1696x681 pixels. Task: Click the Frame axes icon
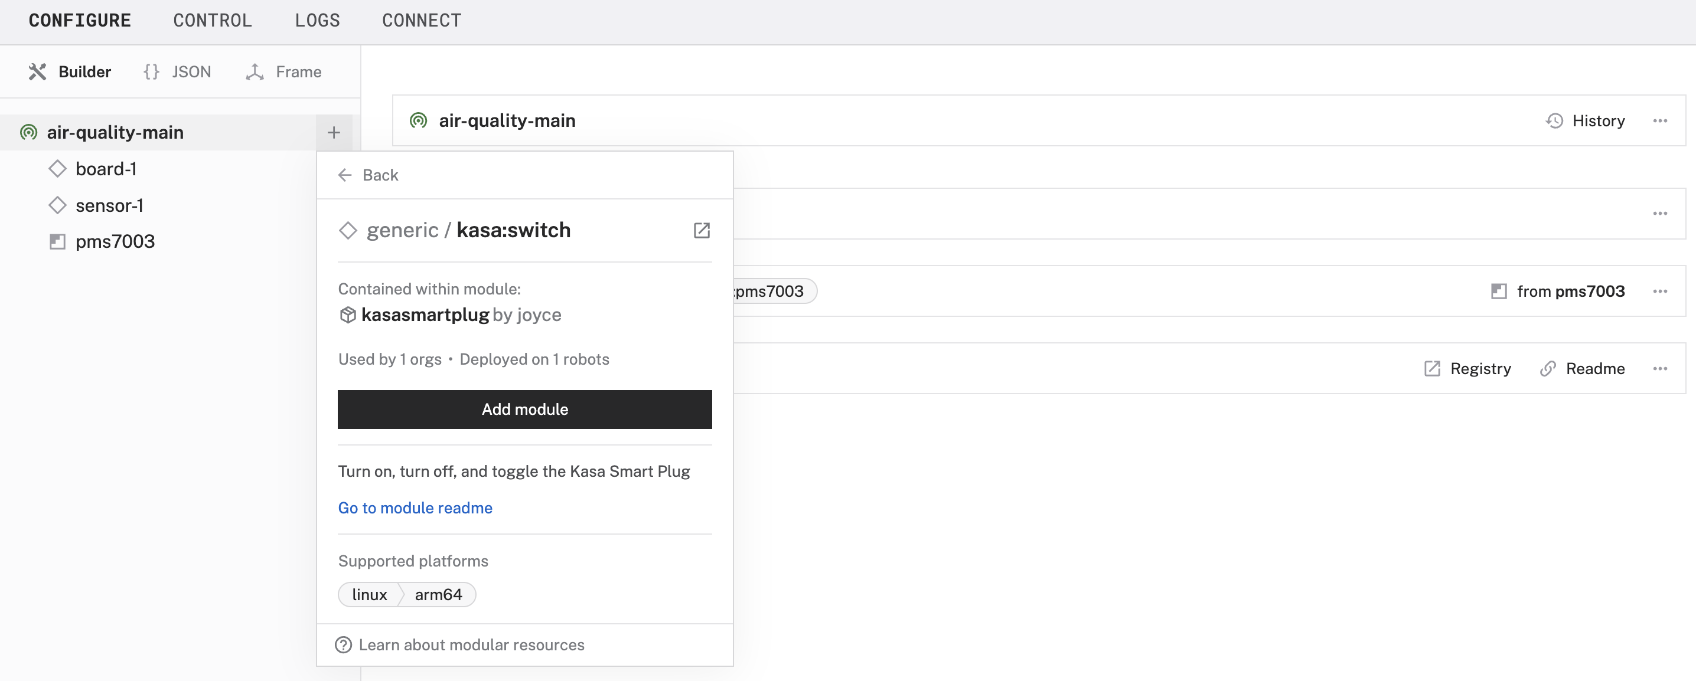[255, 72]
